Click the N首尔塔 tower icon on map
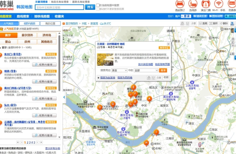Viewport: 236px width, 154px height. tap(137, 114)
